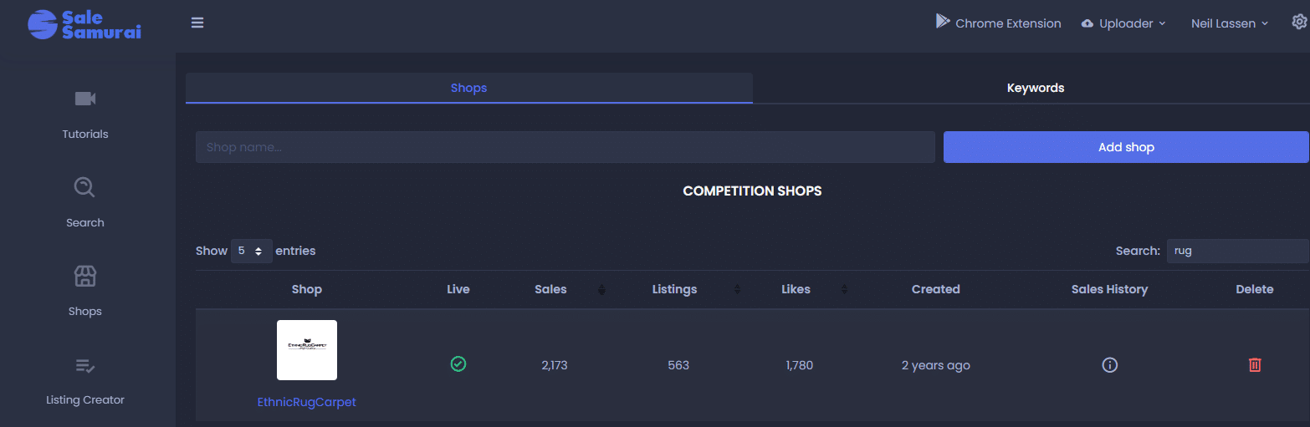Click the Shop name input field

tap(565, 147)
